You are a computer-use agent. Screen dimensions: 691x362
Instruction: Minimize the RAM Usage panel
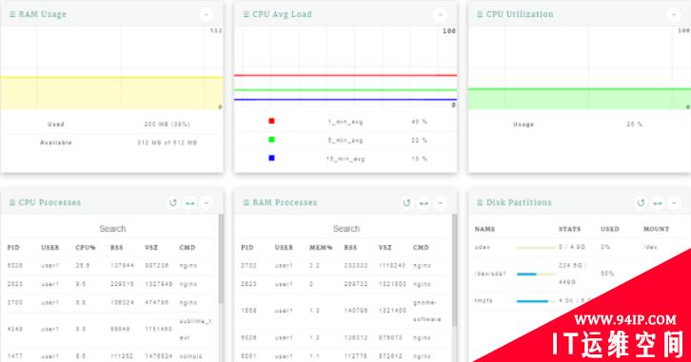pos(207,14)
